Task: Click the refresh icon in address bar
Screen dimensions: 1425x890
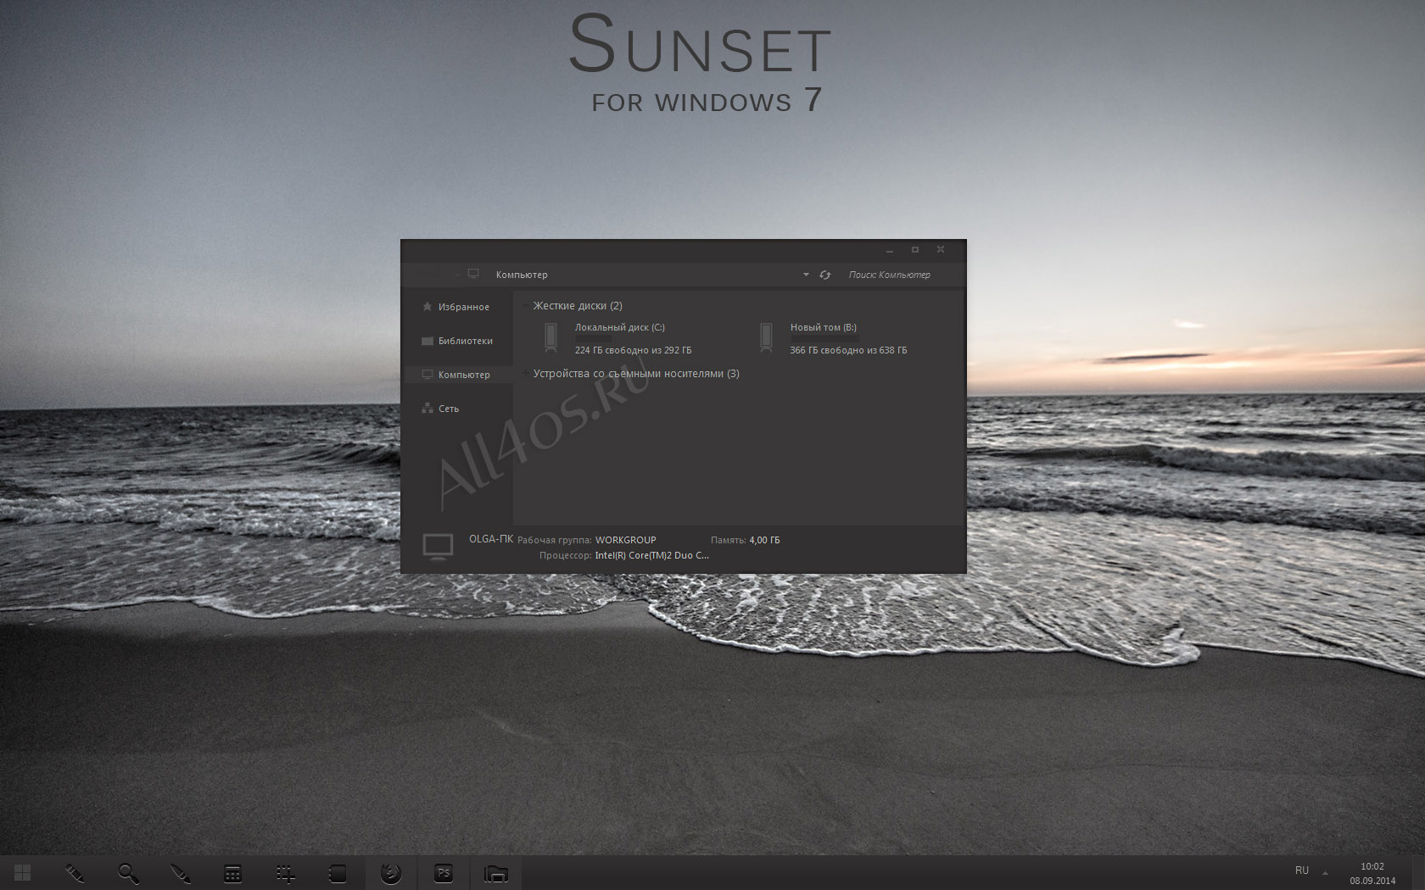Action: tap(825, 275)
